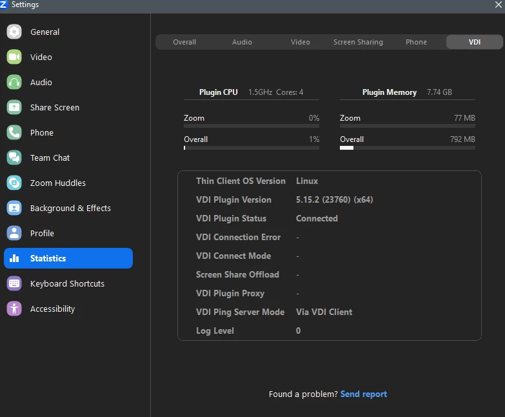
Task: Click the 77 MB Zoom memory value
Action: tap(464, 118)
